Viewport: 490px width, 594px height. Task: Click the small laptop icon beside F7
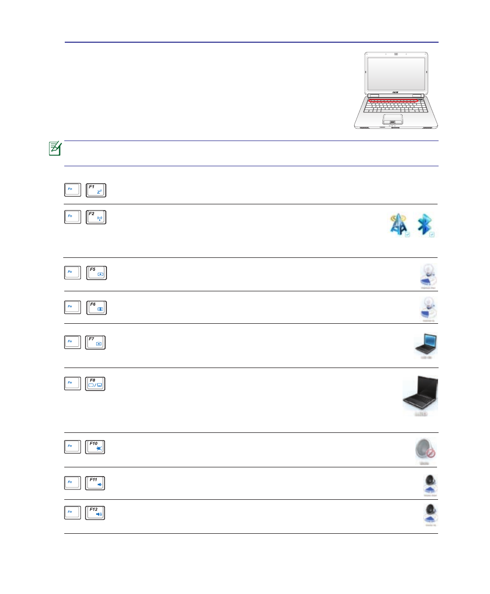click(426, 346)
